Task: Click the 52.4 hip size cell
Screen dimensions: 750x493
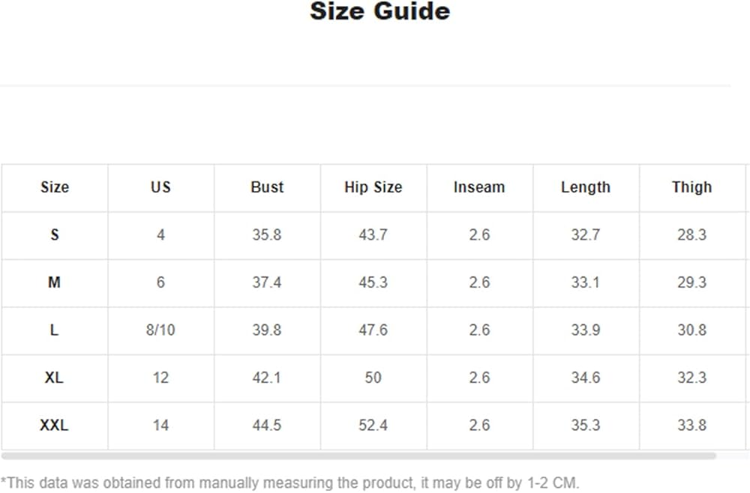Action: [x=373, y=426]
